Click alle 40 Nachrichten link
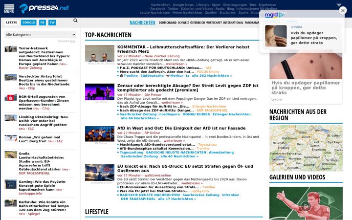 (179, 156)
